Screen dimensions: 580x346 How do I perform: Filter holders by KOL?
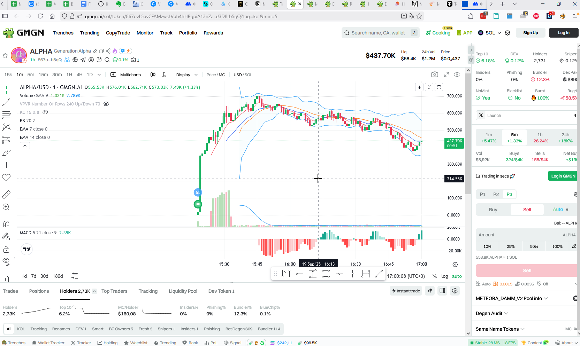coord(21,329)
